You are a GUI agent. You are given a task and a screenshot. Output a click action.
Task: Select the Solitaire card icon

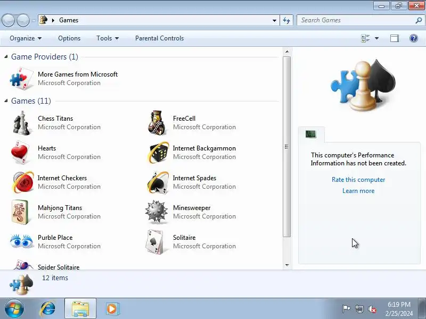click(x=155, y=242)
